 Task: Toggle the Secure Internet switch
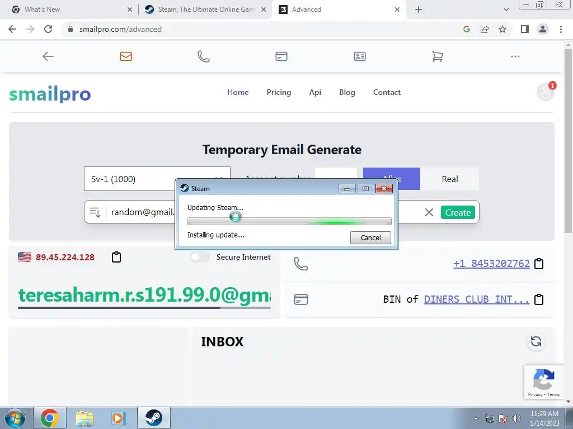(x=200, y=257)
